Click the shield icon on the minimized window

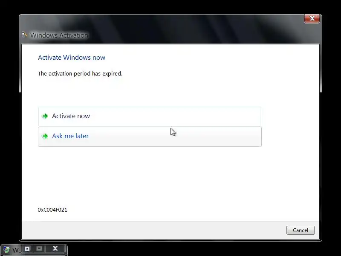tap(6, 250)
